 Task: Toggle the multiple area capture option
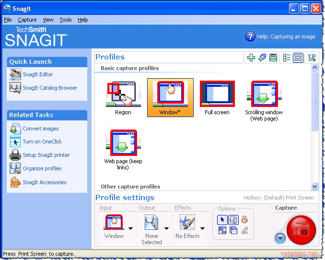tap(233, 231)
